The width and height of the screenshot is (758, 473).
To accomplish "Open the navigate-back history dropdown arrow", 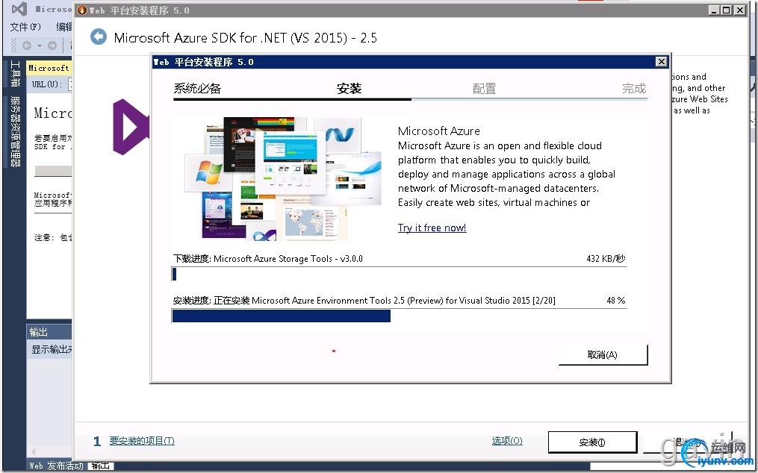I will (x=39, y=46).
